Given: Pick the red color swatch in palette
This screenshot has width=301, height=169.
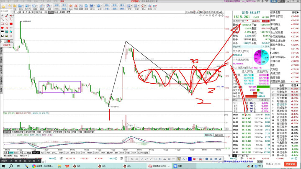Looking at the screenshot, I should point(9,41).
